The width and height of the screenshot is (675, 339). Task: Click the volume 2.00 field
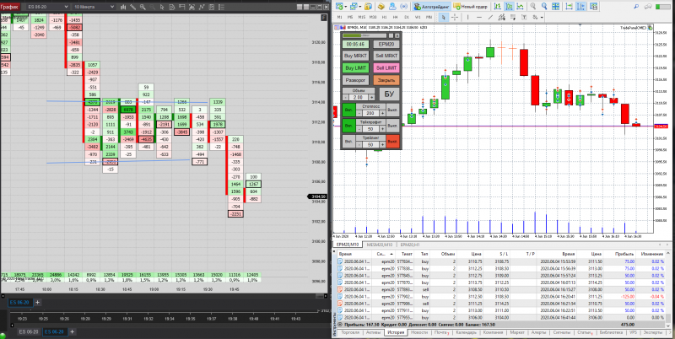tap(358, 97)
